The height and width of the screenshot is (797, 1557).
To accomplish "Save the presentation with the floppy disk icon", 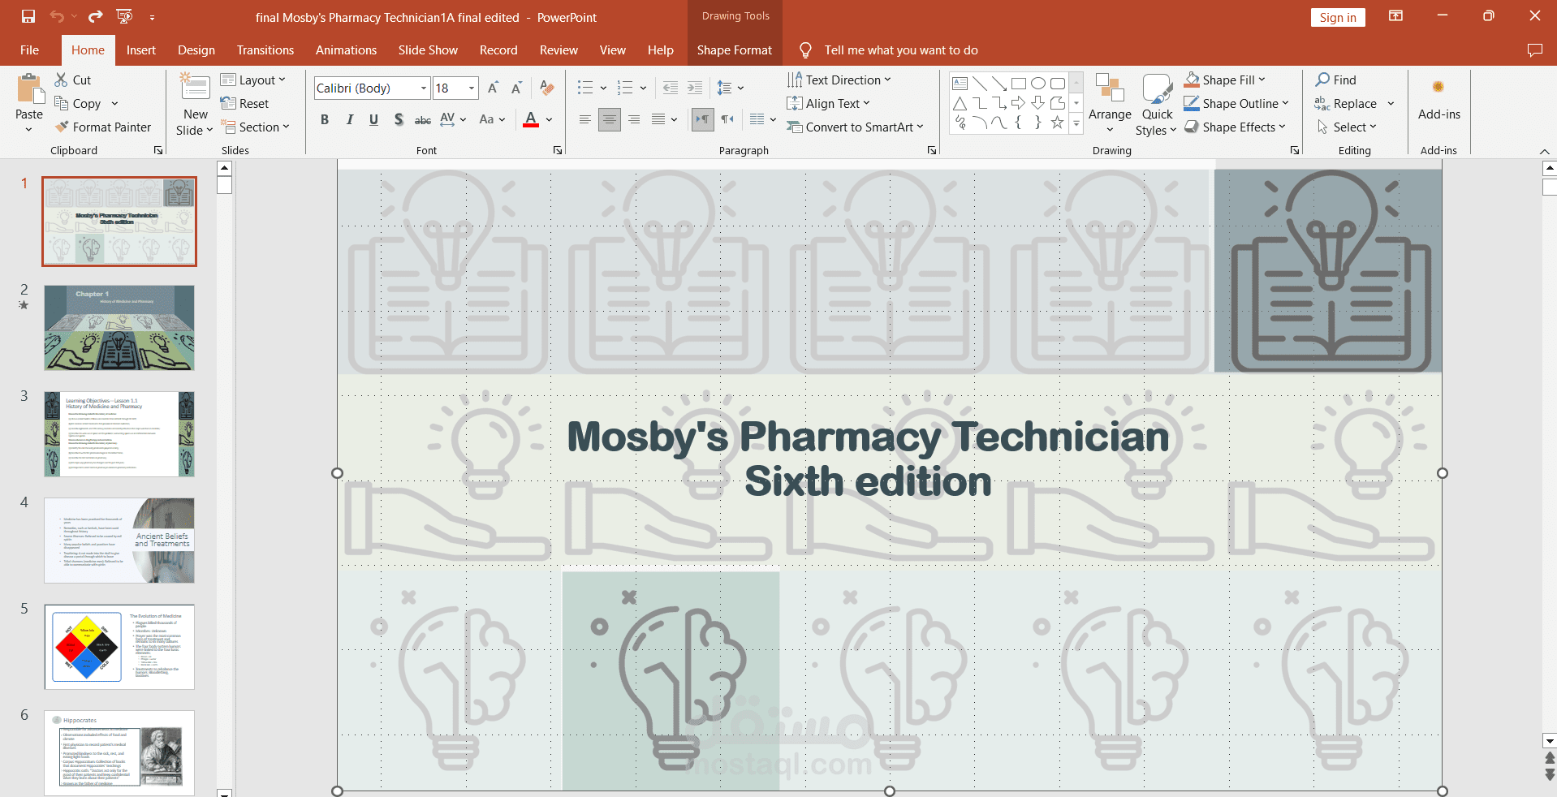I will 28,16.
